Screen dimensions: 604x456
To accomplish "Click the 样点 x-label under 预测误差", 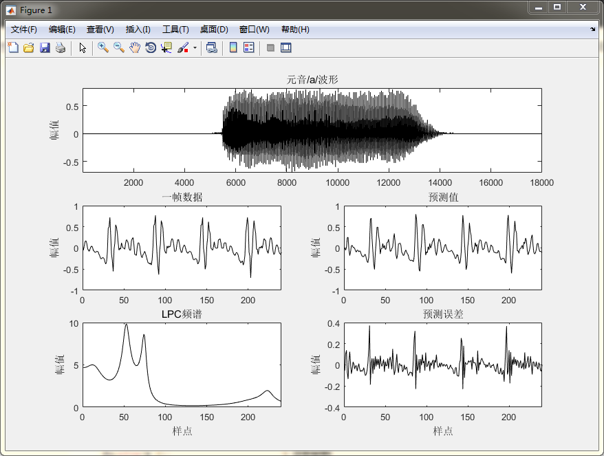I will [443, 431].
